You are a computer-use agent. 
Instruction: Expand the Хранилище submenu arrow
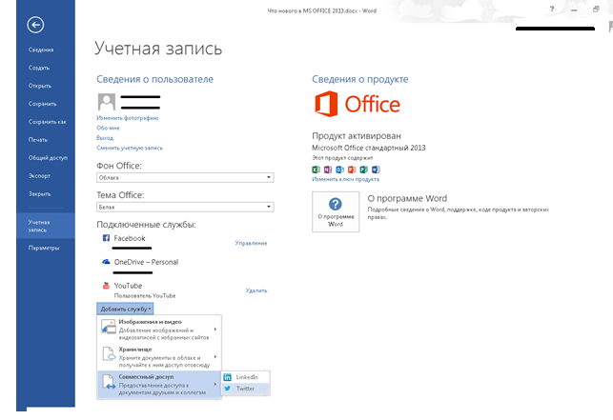[x=215, y=357]
